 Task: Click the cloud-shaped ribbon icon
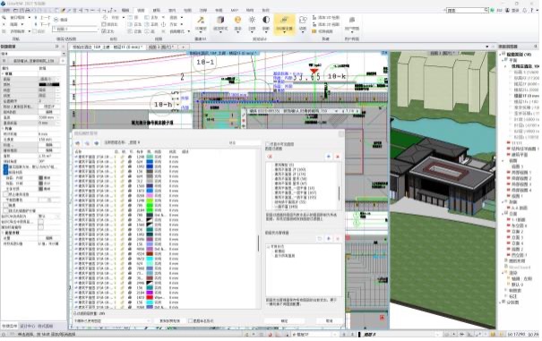click(303, 21)
